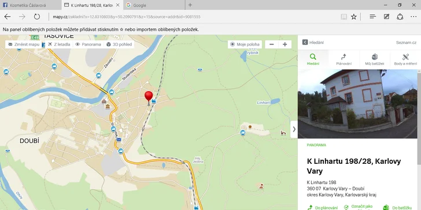Open the Seznam.cz link
This screenshot has width=421, height=210.
click(406, 42)
